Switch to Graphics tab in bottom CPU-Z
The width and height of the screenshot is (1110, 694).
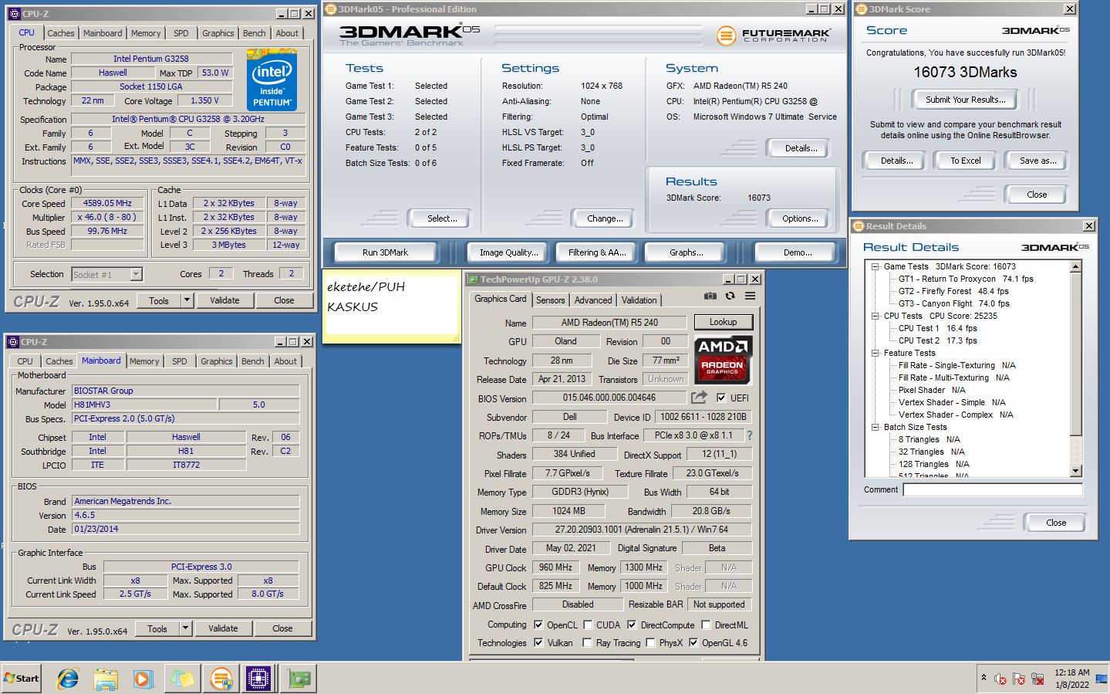click(216, 361)
